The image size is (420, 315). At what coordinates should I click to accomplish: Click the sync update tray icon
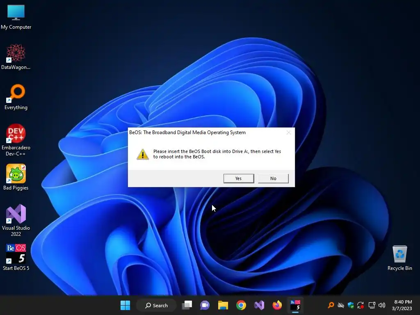361,305
